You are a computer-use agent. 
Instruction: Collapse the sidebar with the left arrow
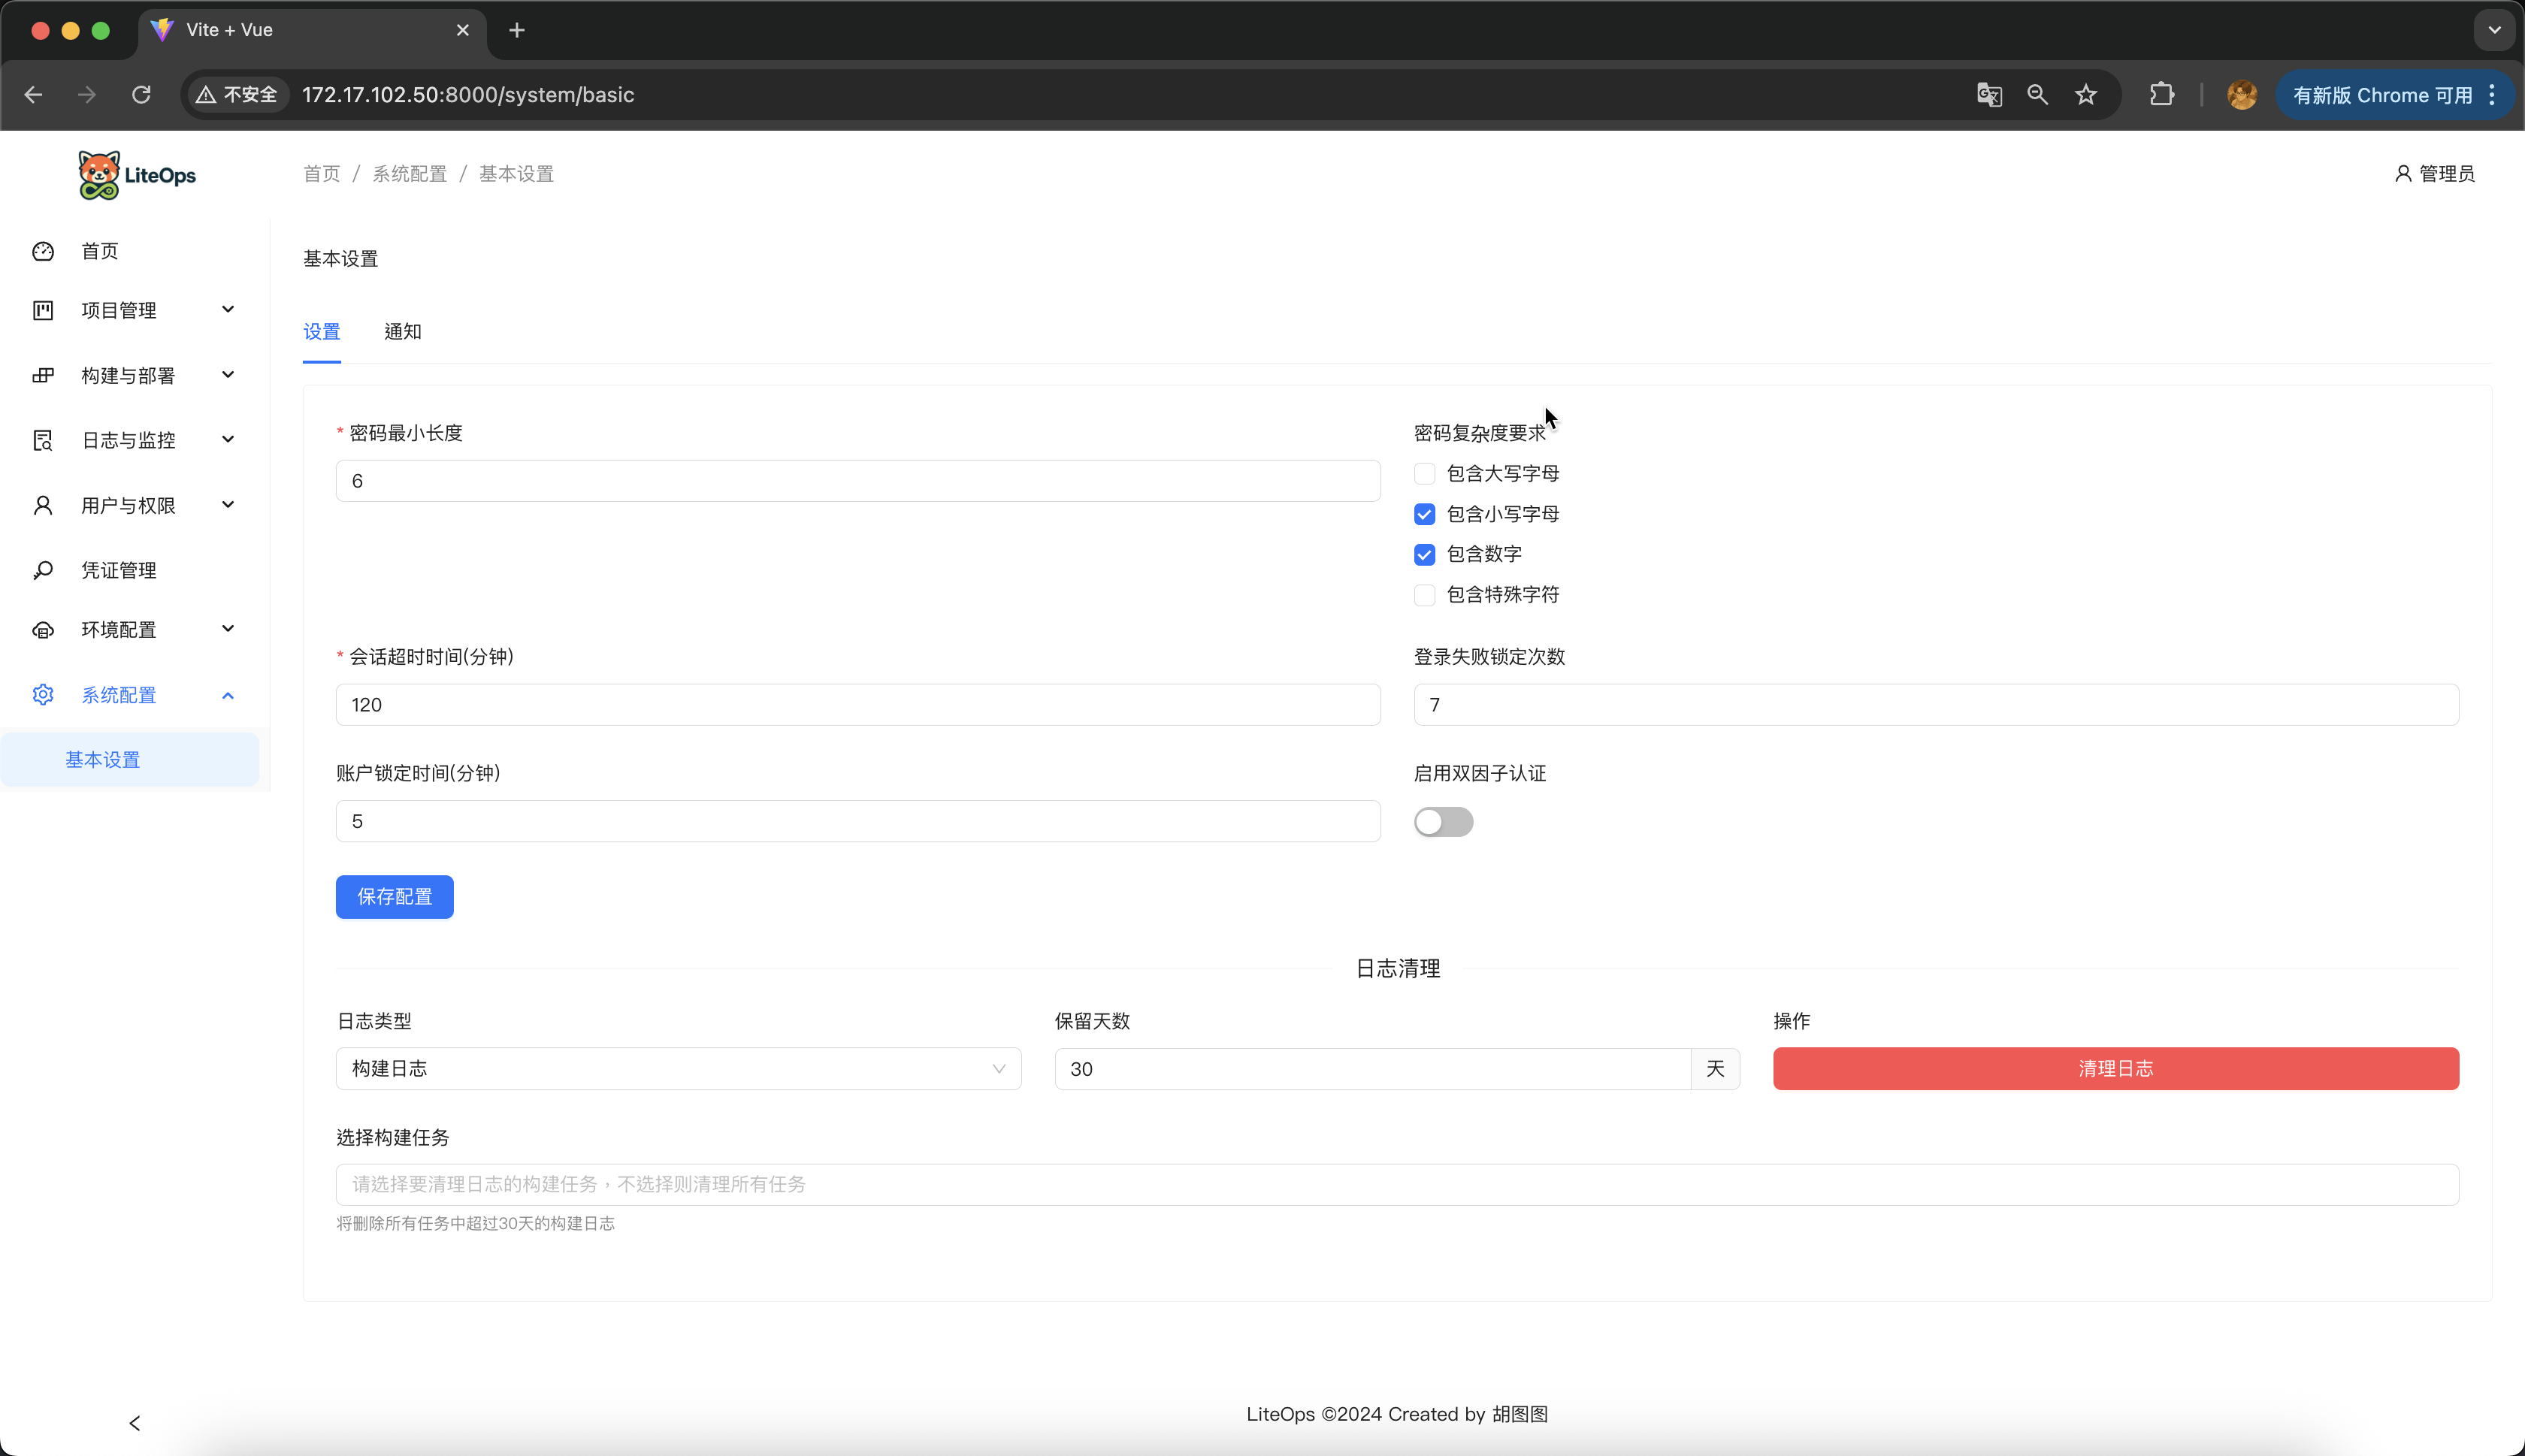point(135,1423)
